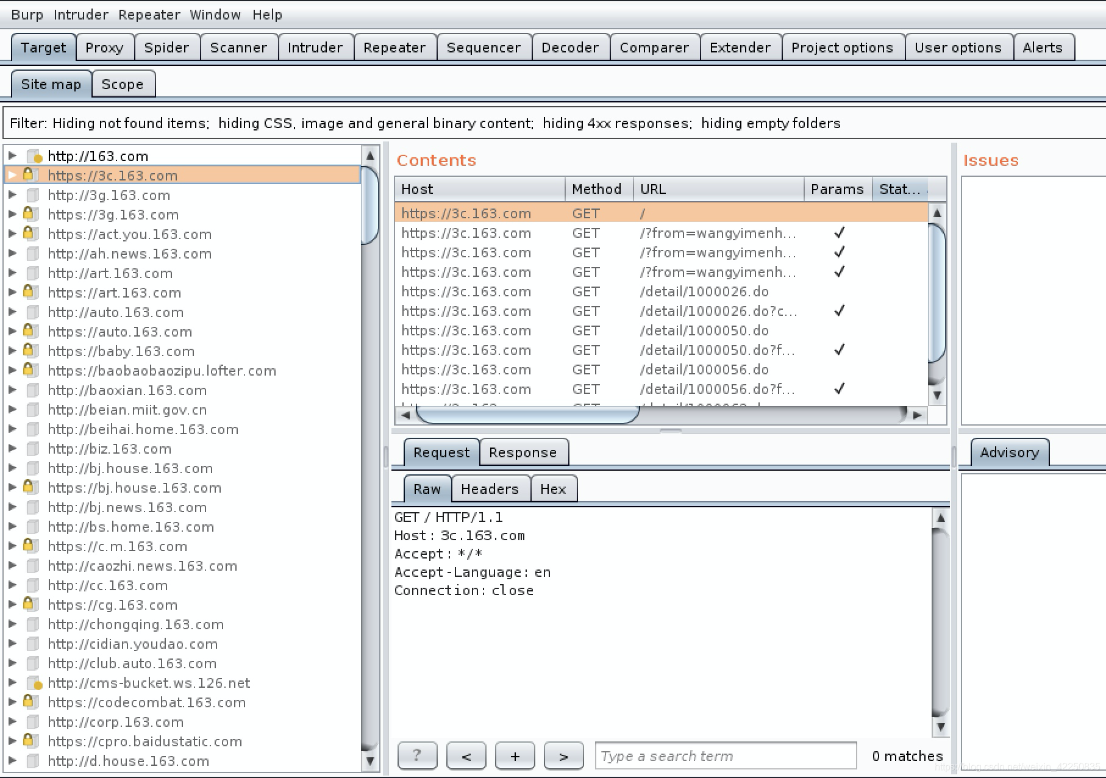Click the lock icon beside https://3g.163.com
1106x778 pixels.
click(30, 214)
